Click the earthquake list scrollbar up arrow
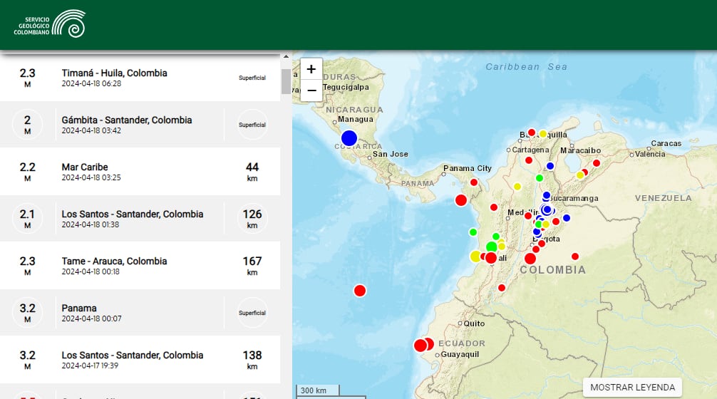 pyautogui.click(x=287, y=57)
